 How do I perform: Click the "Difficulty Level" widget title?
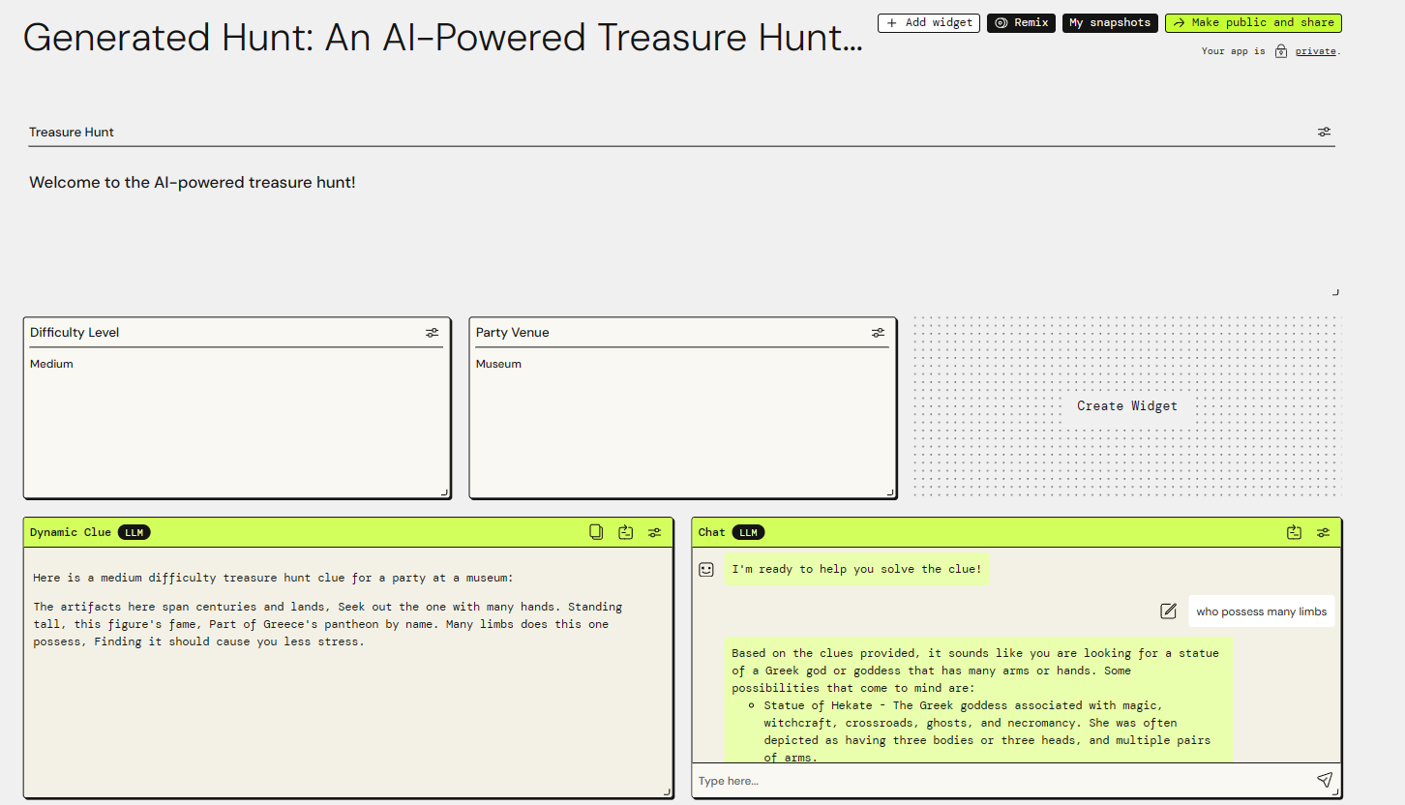pos(75,333)
